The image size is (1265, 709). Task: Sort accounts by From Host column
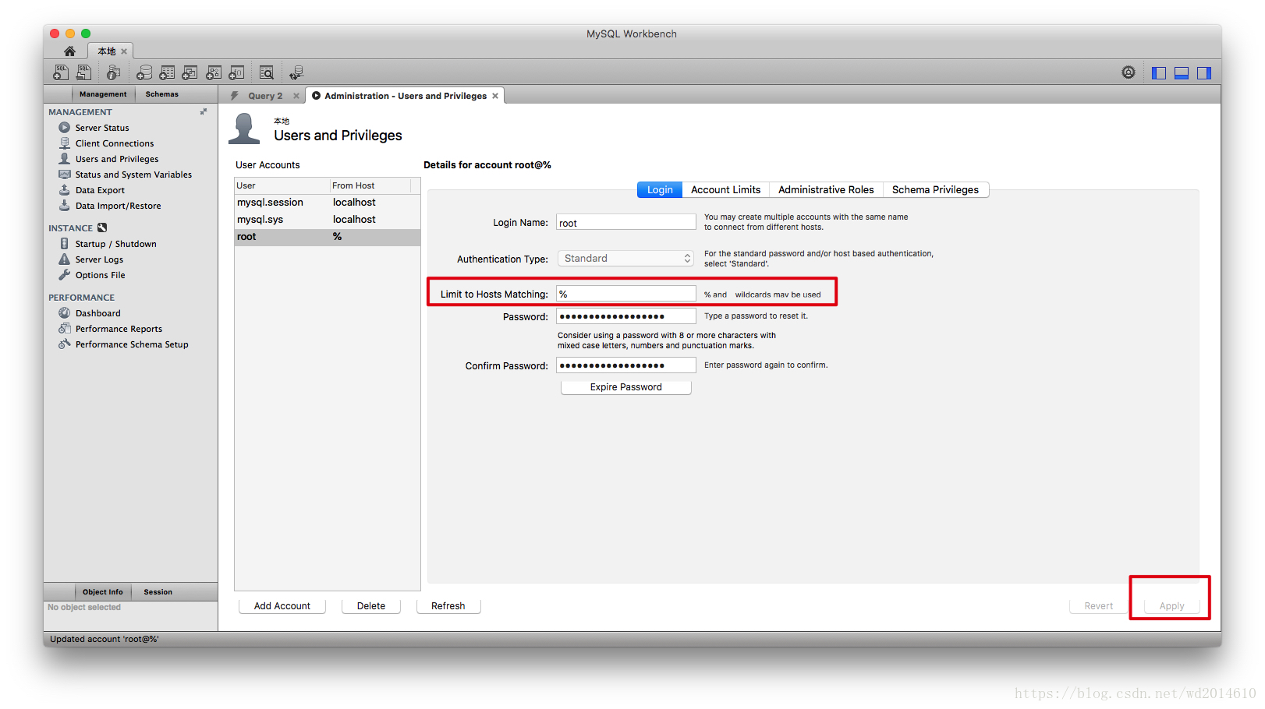click(x=370, y=185)
